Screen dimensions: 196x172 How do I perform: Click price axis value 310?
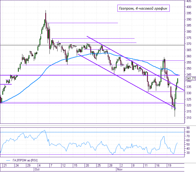click(x=189, y=118)
